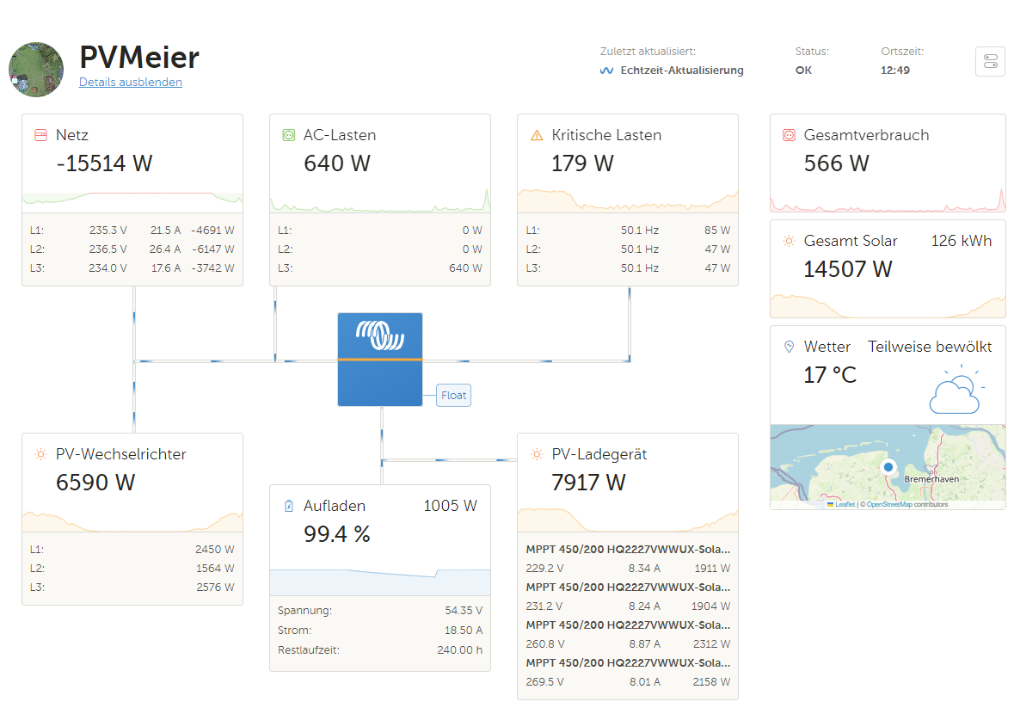Click the partly cloudy weather icon
Image resolution: width=1014 pixels, height=720 pixels.
[x=956, y=389]
